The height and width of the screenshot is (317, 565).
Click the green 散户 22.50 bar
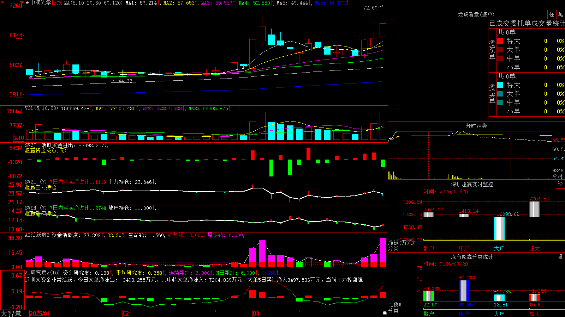tap(429, 296)
